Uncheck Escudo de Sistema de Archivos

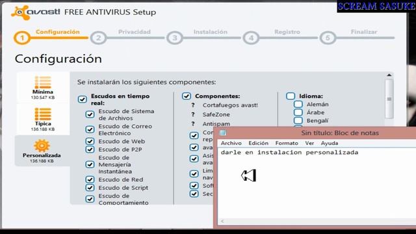90,114
